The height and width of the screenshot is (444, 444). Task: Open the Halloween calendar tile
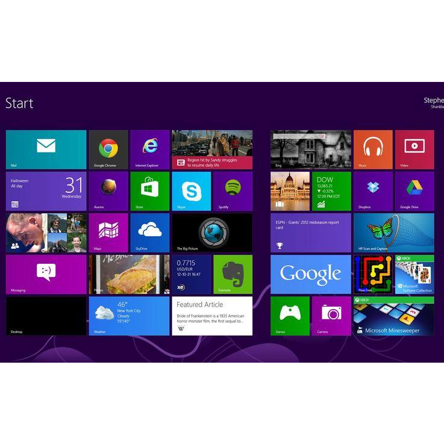46,191
